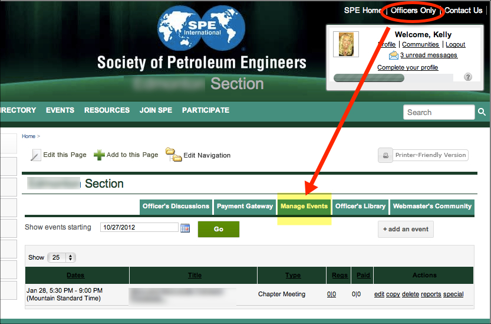Click the Search input field
The height and width of the screenshot is (324, 491).
tap(439, 112)
